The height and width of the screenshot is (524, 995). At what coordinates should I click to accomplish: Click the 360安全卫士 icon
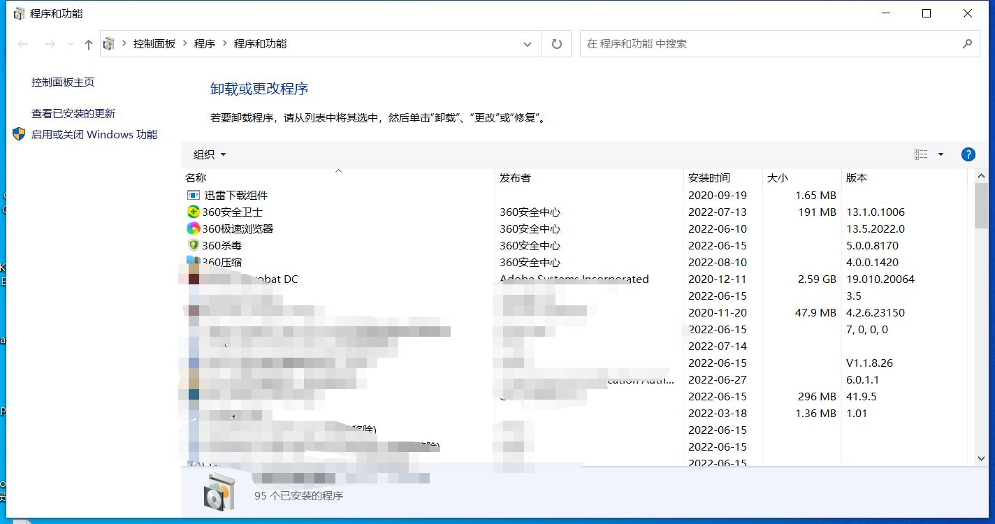tap(194, 212)
